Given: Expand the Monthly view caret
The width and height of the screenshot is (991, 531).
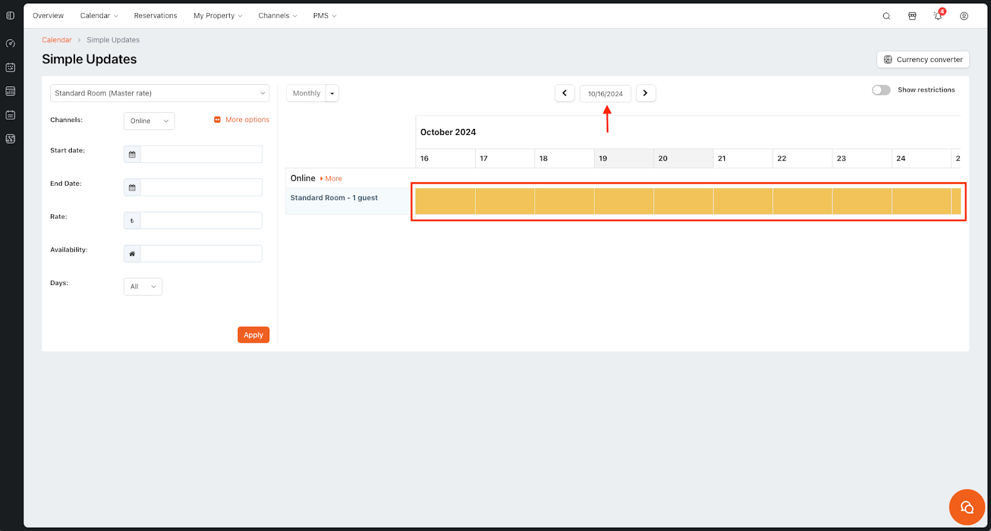Looking at the screenshot, I should (x=333, y=94).
